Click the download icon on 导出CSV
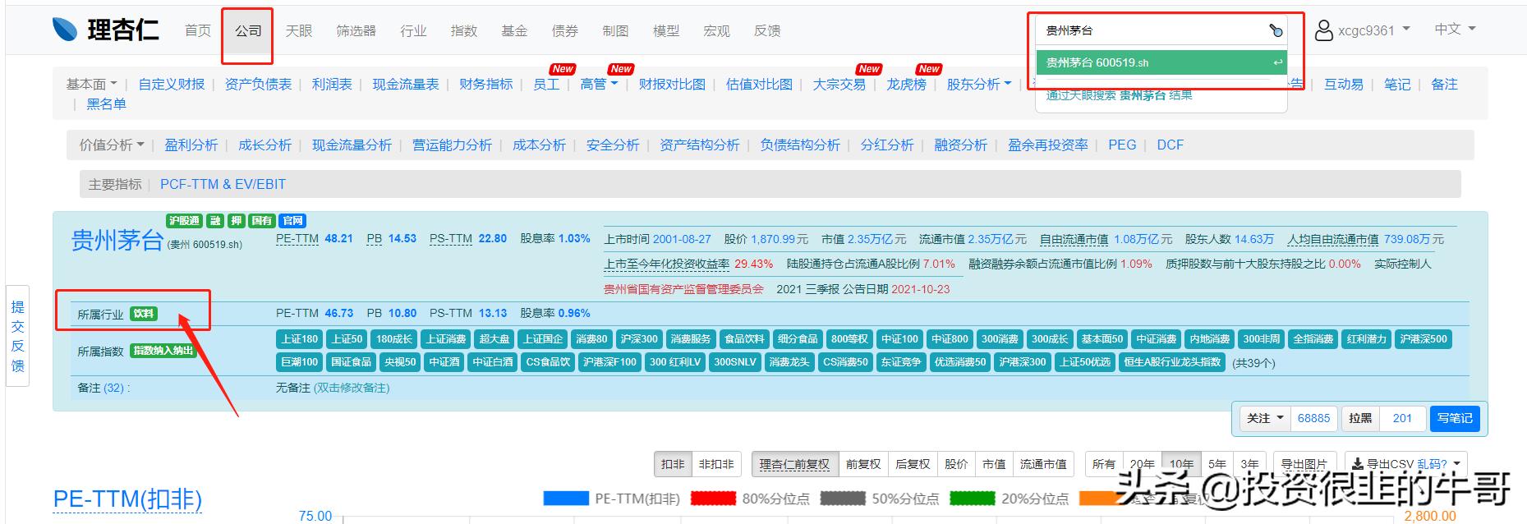This screenshot has height=524, width=1527. click(1359, 464)
